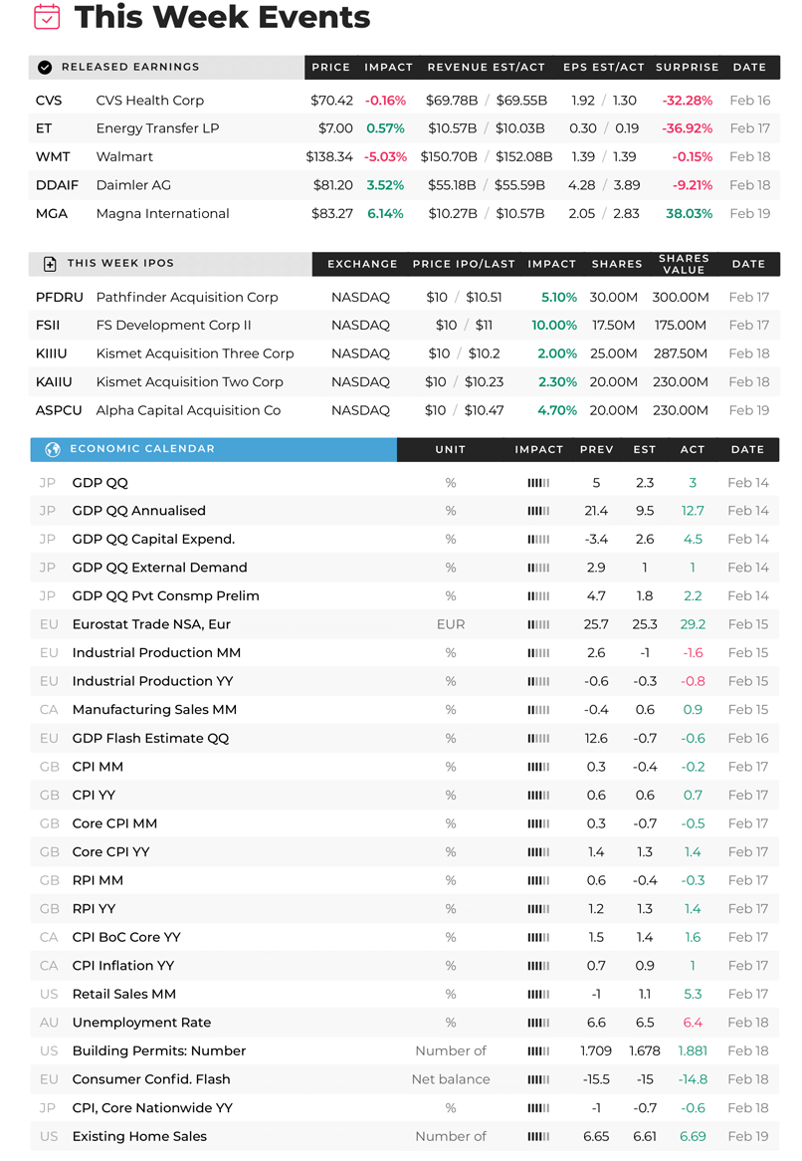Click impact bars icon for Core CPI YY
The height and width of the screenshot is (1161, 802).
tap(538, 852)
